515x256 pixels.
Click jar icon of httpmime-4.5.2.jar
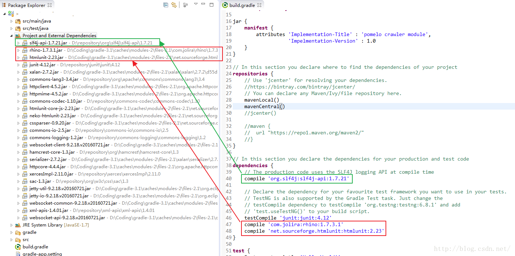[25, 94]
